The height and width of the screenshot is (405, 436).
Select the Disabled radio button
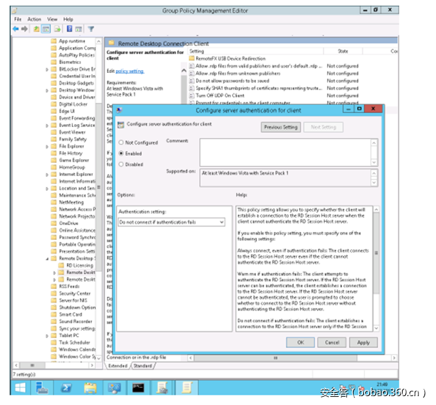[121, 164]
